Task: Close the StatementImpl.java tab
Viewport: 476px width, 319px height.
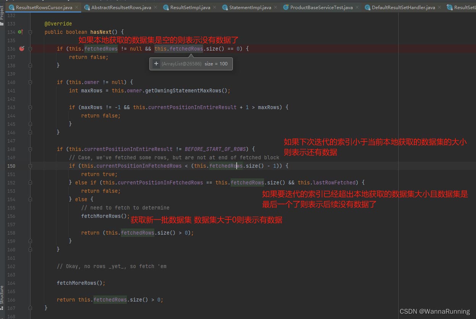Action: click(x=276, y=7)
